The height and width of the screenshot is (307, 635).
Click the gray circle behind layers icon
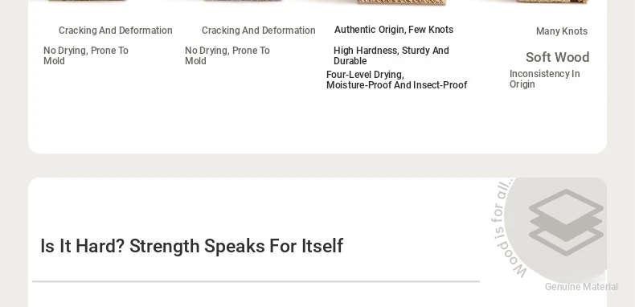(555, 230)
